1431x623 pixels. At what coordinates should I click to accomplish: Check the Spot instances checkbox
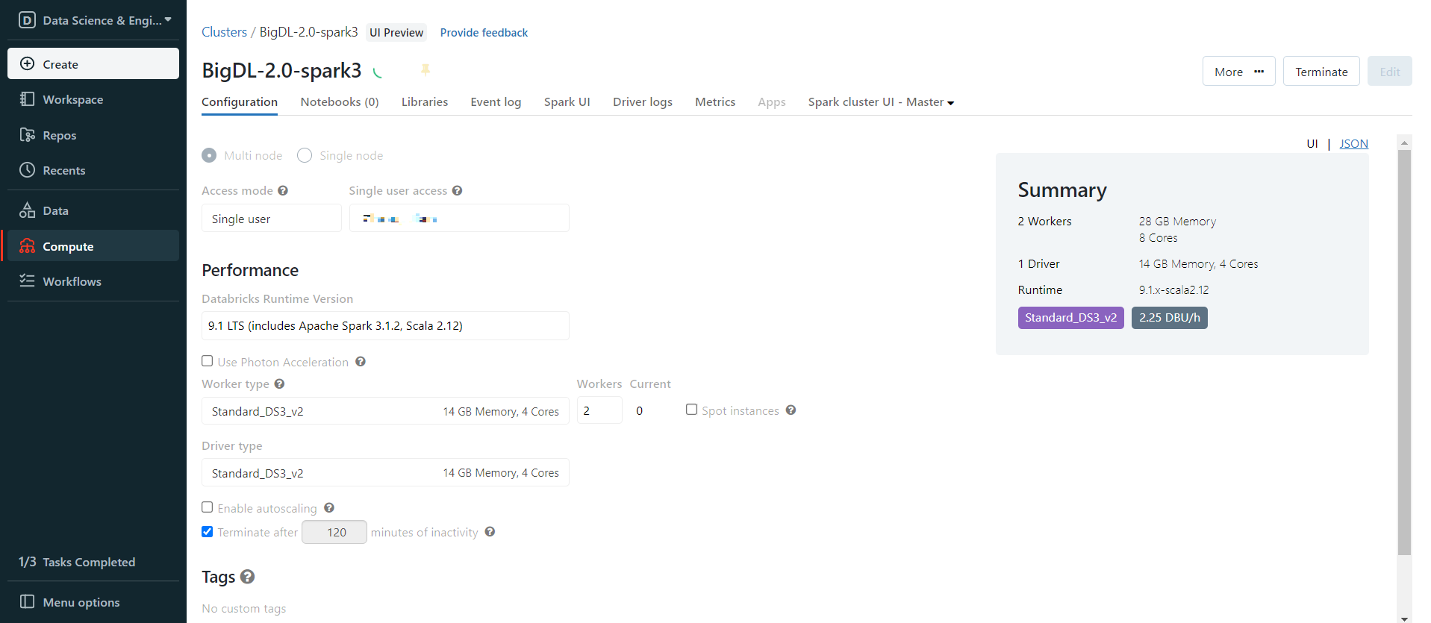[691, 410]
